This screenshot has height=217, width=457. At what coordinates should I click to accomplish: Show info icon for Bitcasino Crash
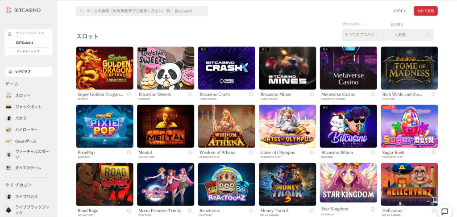pos(251,94)
